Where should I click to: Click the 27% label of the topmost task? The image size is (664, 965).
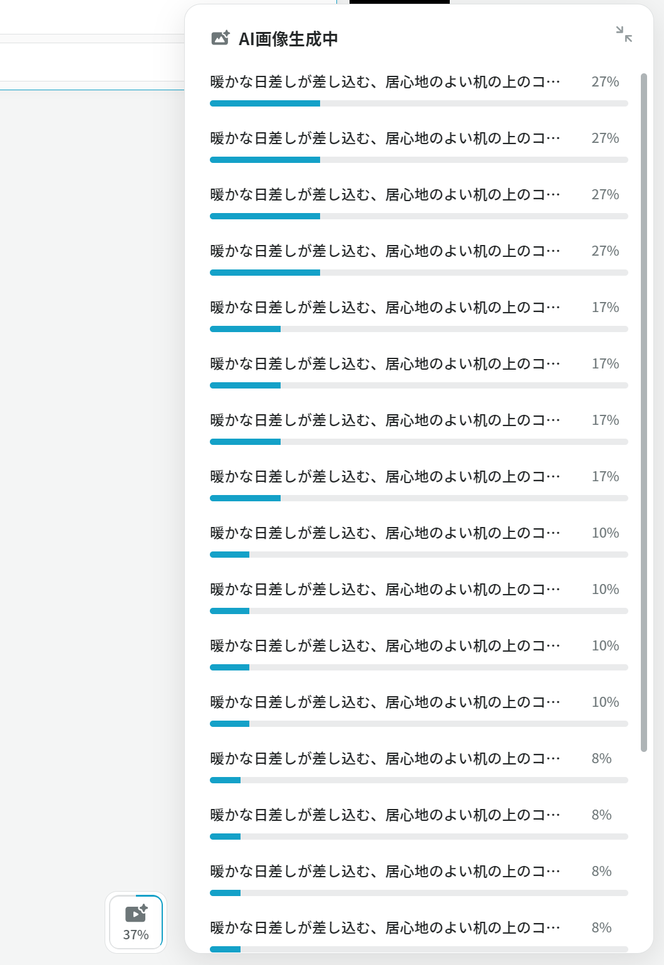605,82
